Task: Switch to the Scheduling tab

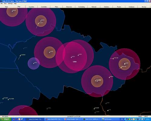Action: (x=82, y=7)
